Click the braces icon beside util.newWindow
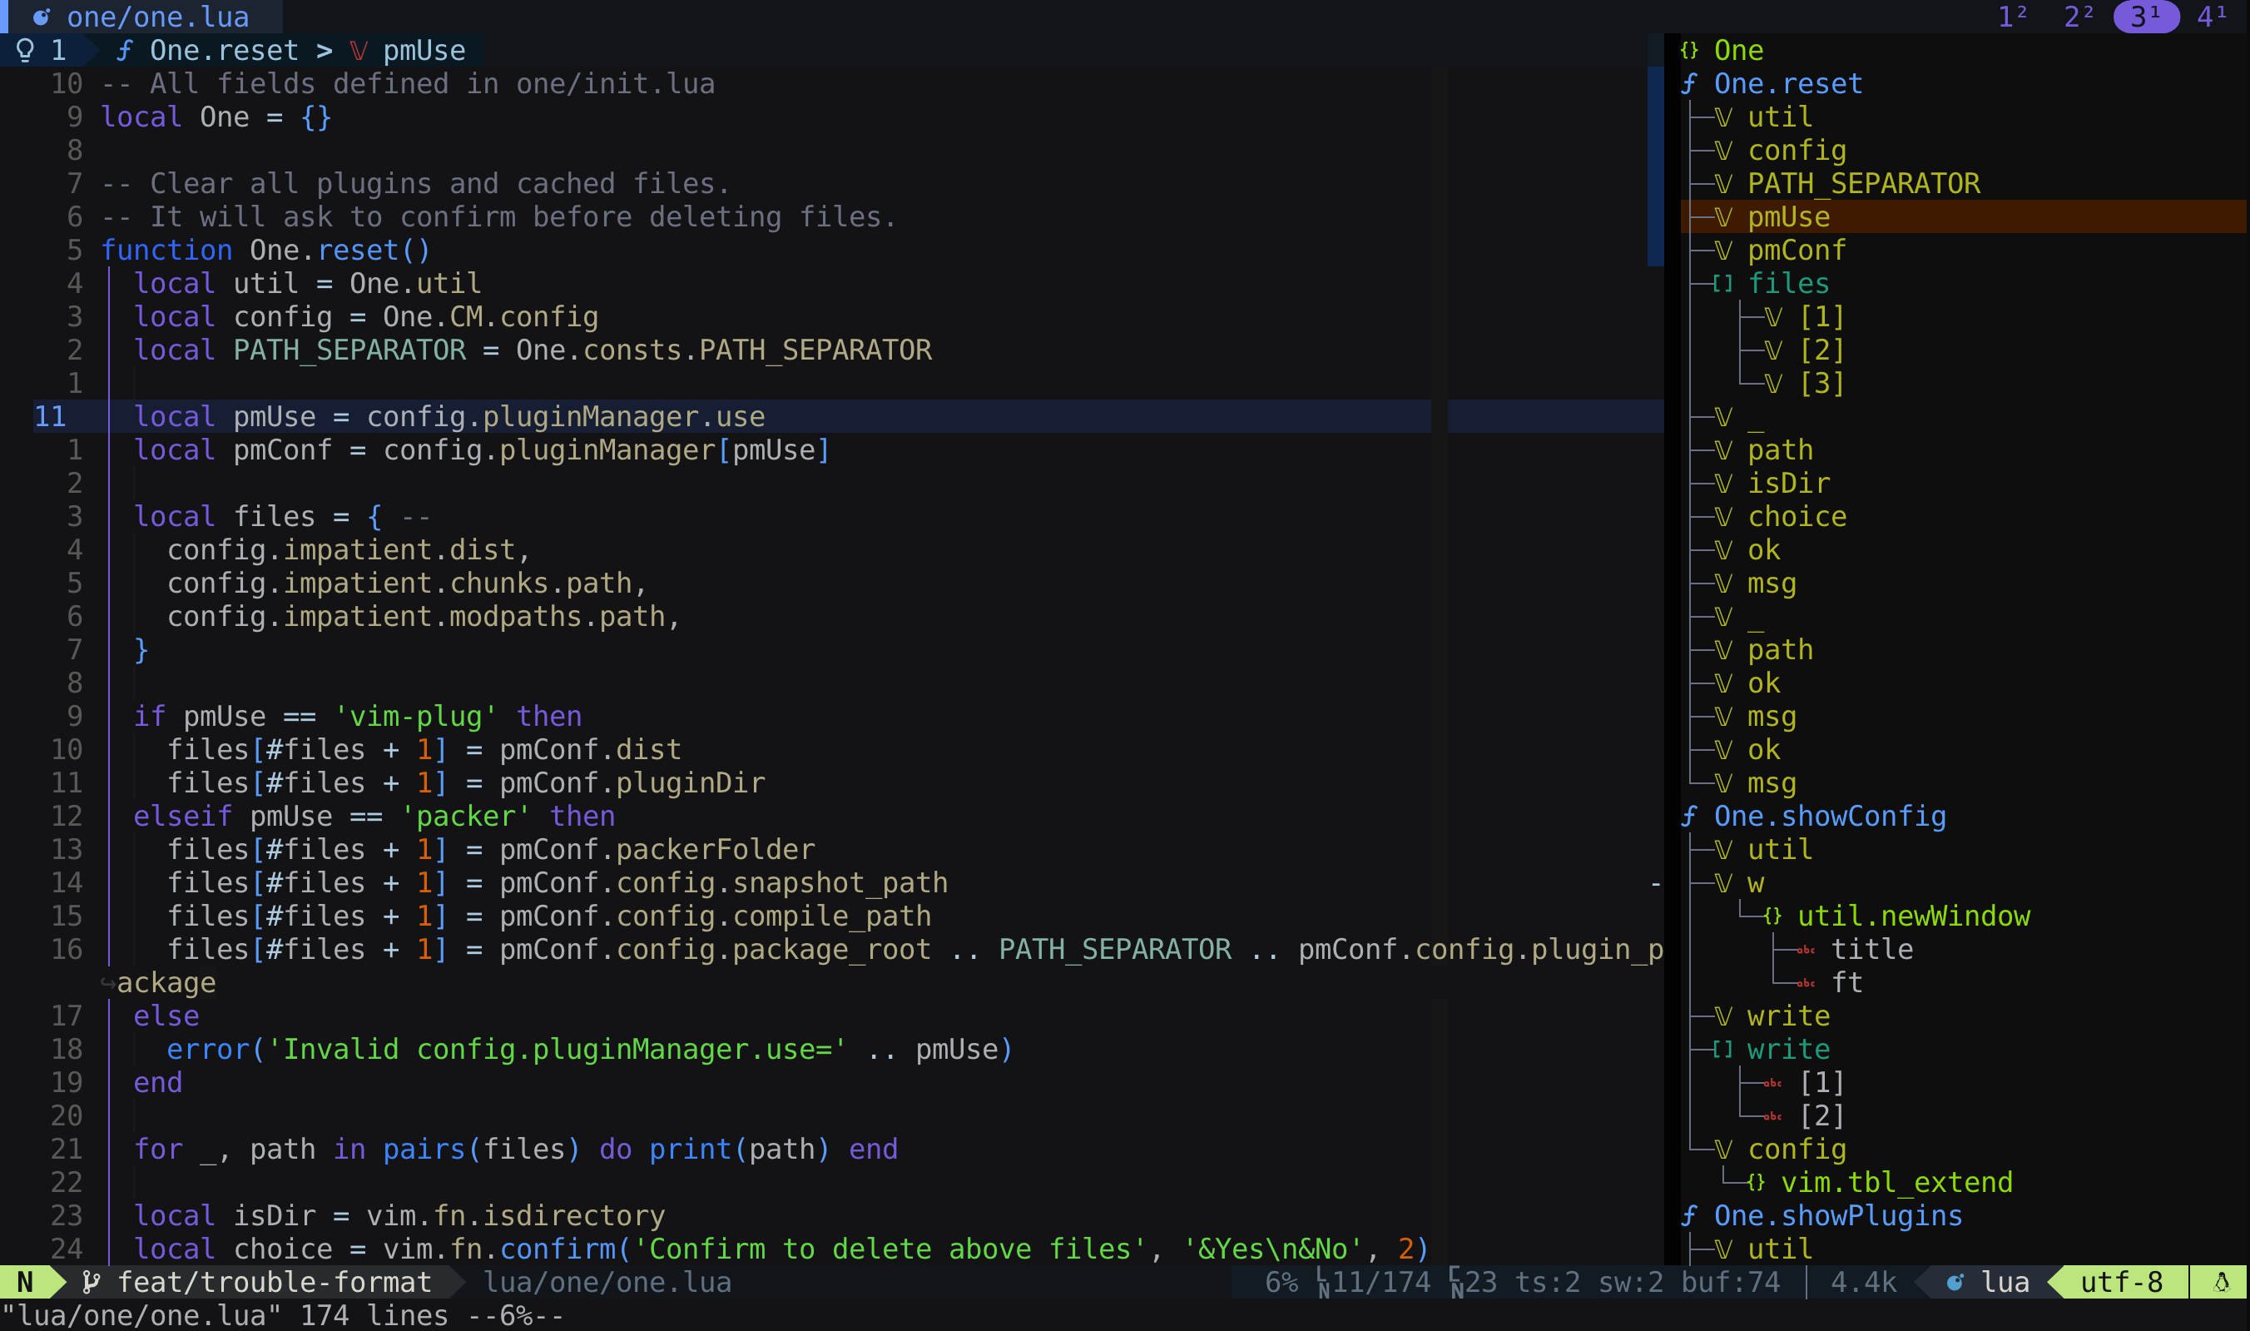 1772,916
